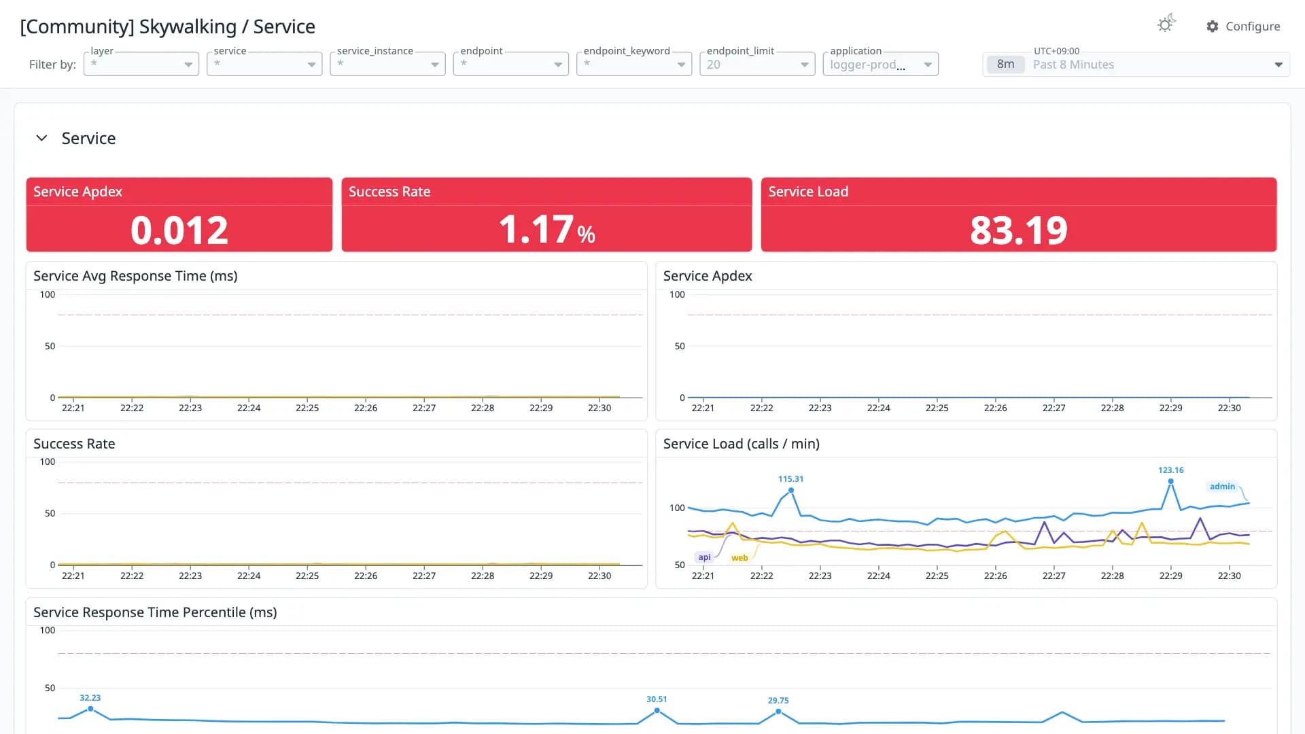
Task: Open the service filter dropdown
Action: click(x=264, y=65)
